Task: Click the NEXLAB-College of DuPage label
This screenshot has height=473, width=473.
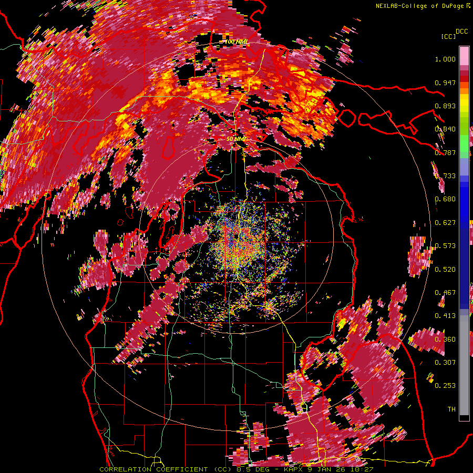Action: (419, 6)
